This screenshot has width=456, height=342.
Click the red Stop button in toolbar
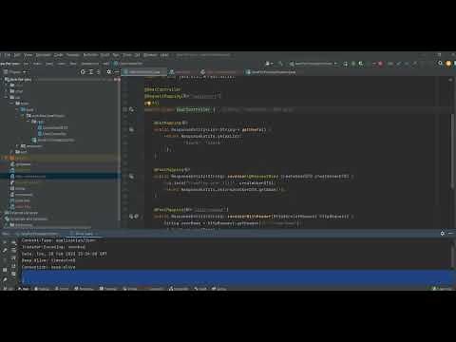point(381,64)
